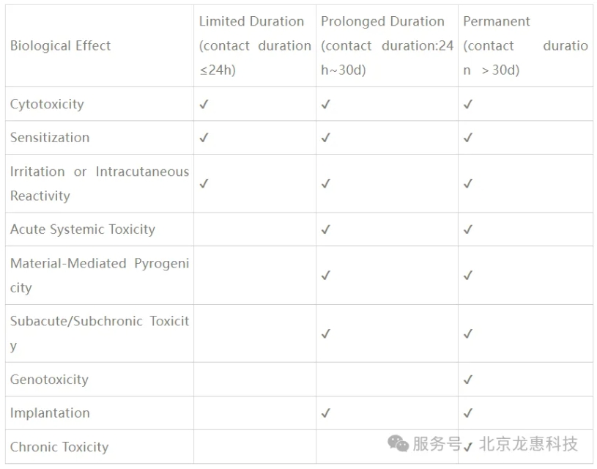Click Sensitization checkmark under Limited Duration
The width and height of the screenshot is (597, 469).
pyautogui.click(x=204, y=138)
